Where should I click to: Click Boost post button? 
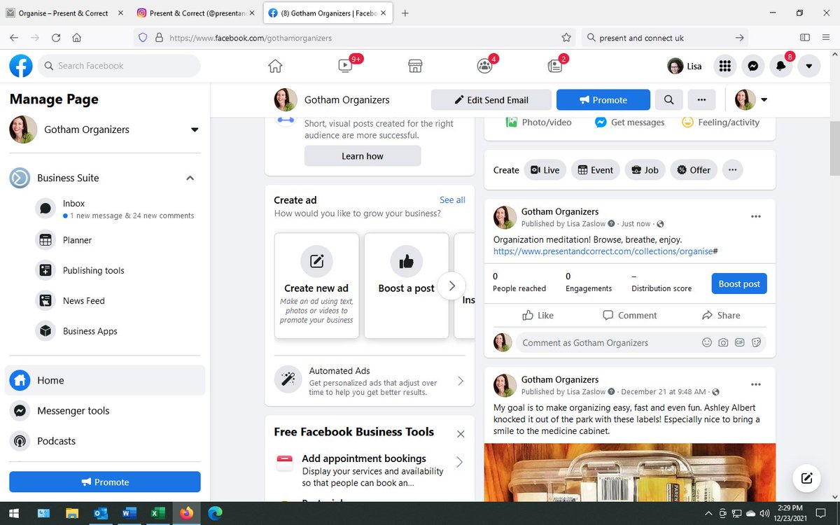(739, 283)
